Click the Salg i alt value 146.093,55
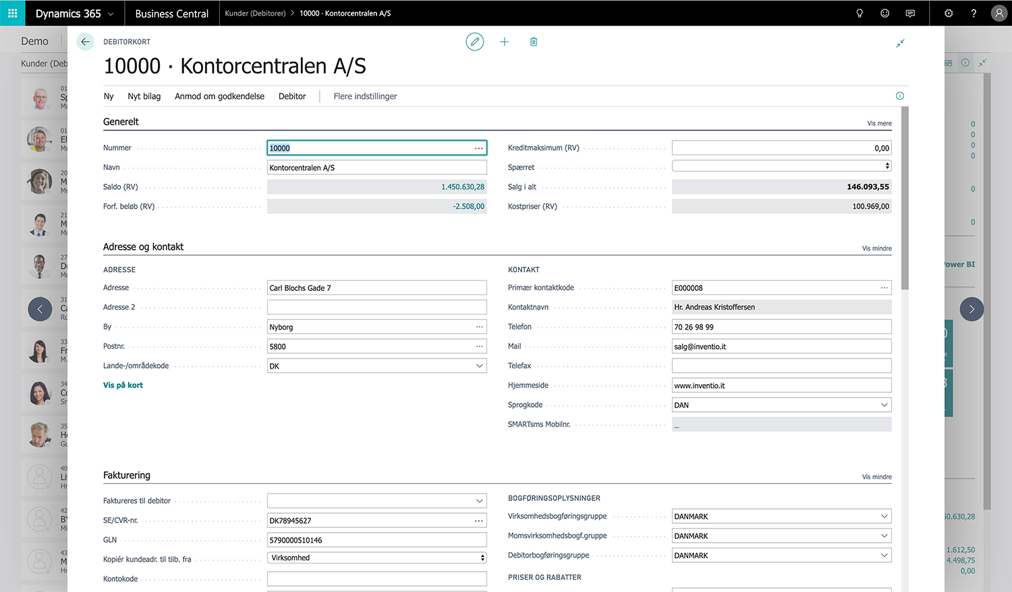This screenshot has width=1012, height=592. point(868,187)
